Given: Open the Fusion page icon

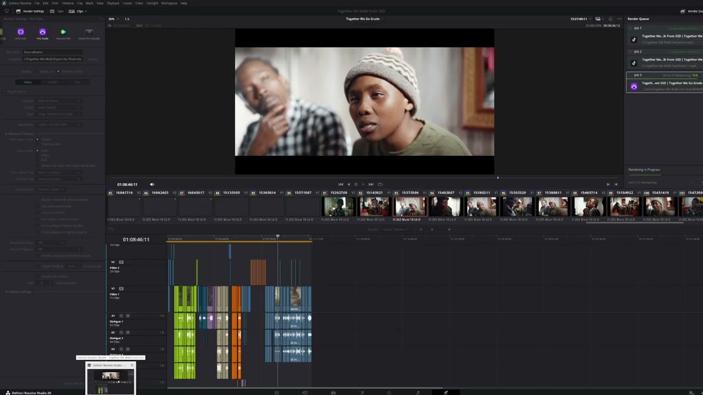Looking at the screenshot, I should click(361, 393).
